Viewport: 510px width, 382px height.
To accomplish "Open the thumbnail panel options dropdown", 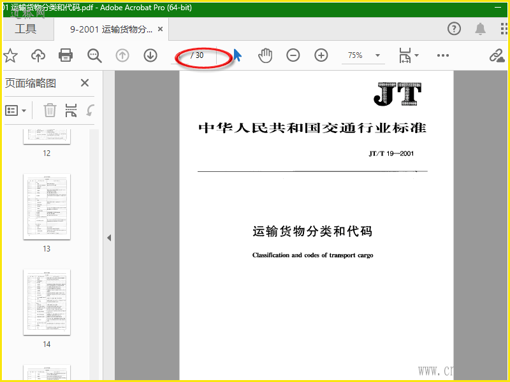I will click(x=15, y=111).
